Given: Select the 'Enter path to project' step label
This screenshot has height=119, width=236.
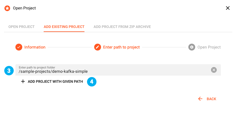Looking at the screenshot, I should 121,47.
